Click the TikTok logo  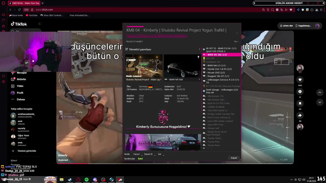[x=19, y=24]
